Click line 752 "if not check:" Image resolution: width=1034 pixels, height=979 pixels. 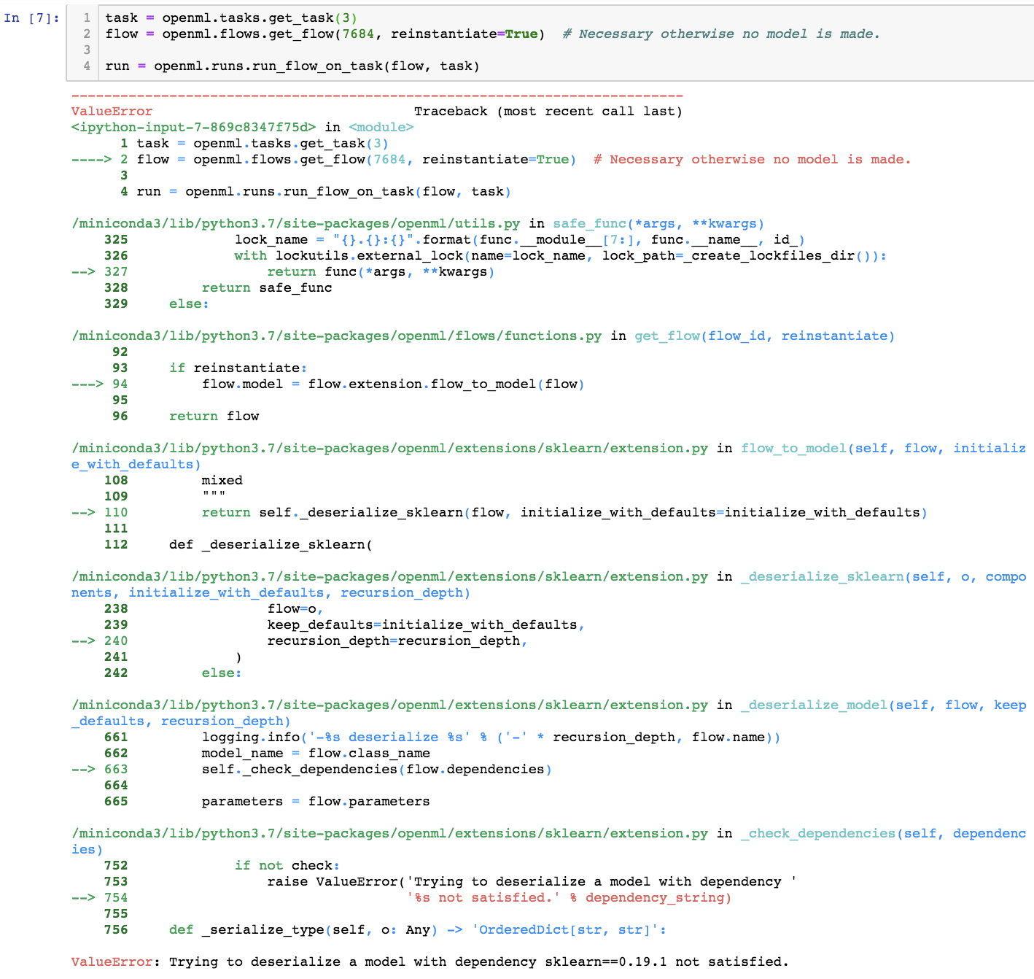287,865
